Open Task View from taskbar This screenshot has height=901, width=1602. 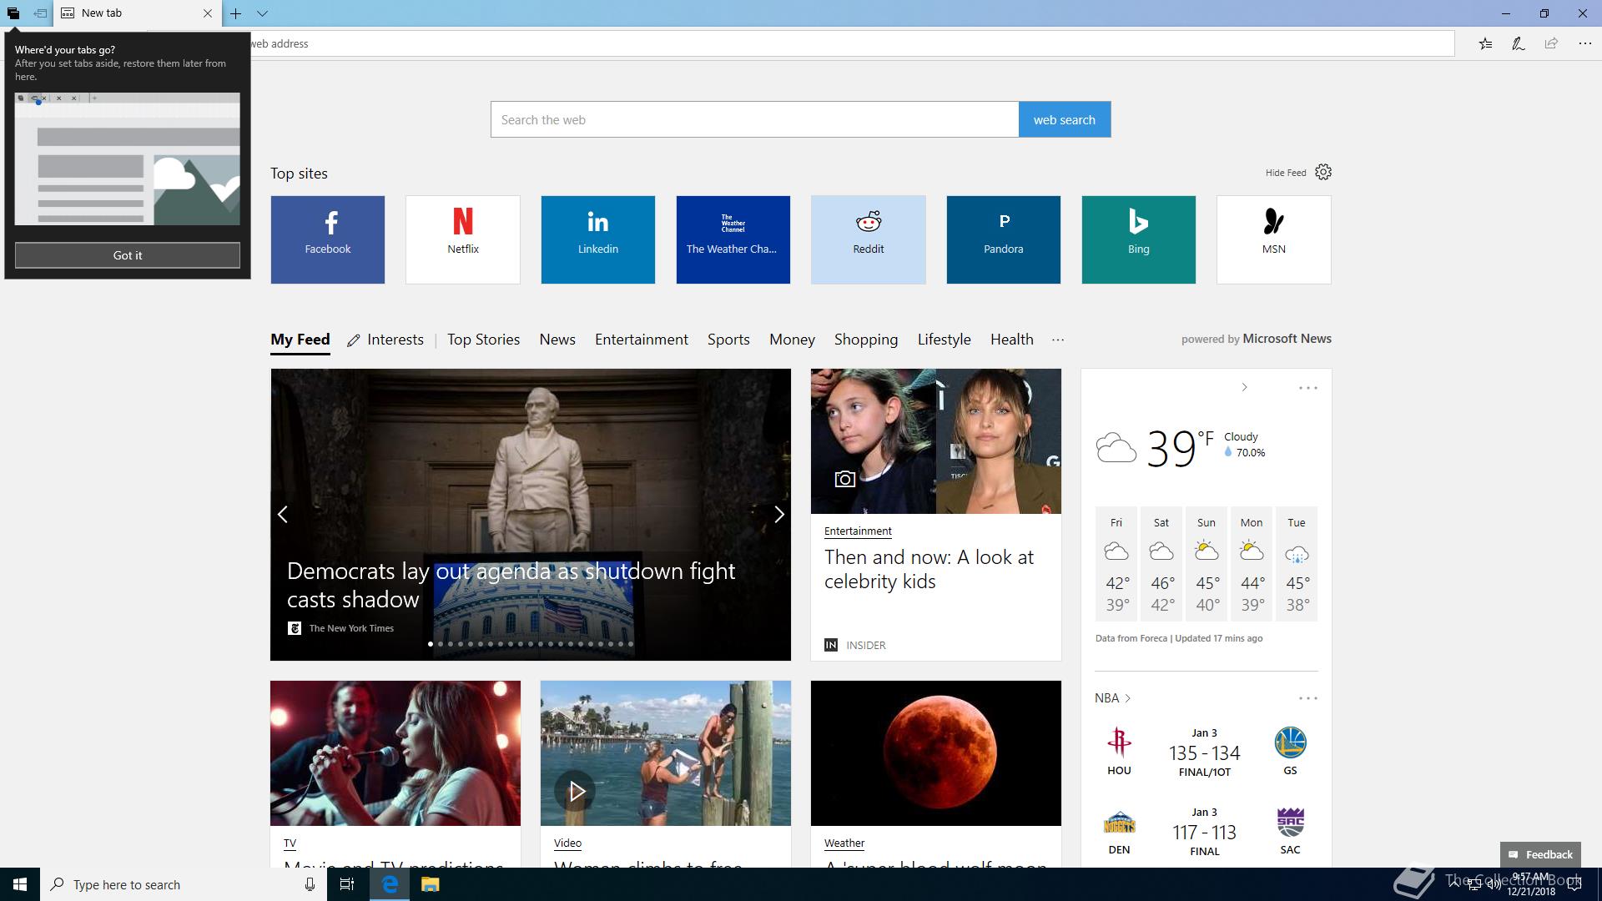(347, 884)
